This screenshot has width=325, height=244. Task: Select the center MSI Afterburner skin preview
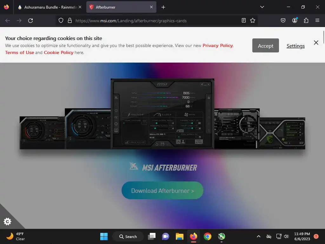(x=162, y=113)
